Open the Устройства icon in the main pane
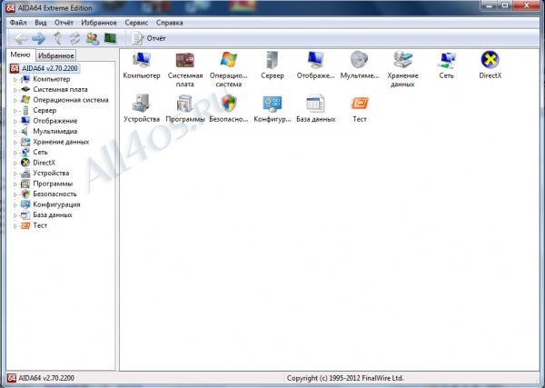The height and width of the screenshot is (388, 545). point(142,109)
